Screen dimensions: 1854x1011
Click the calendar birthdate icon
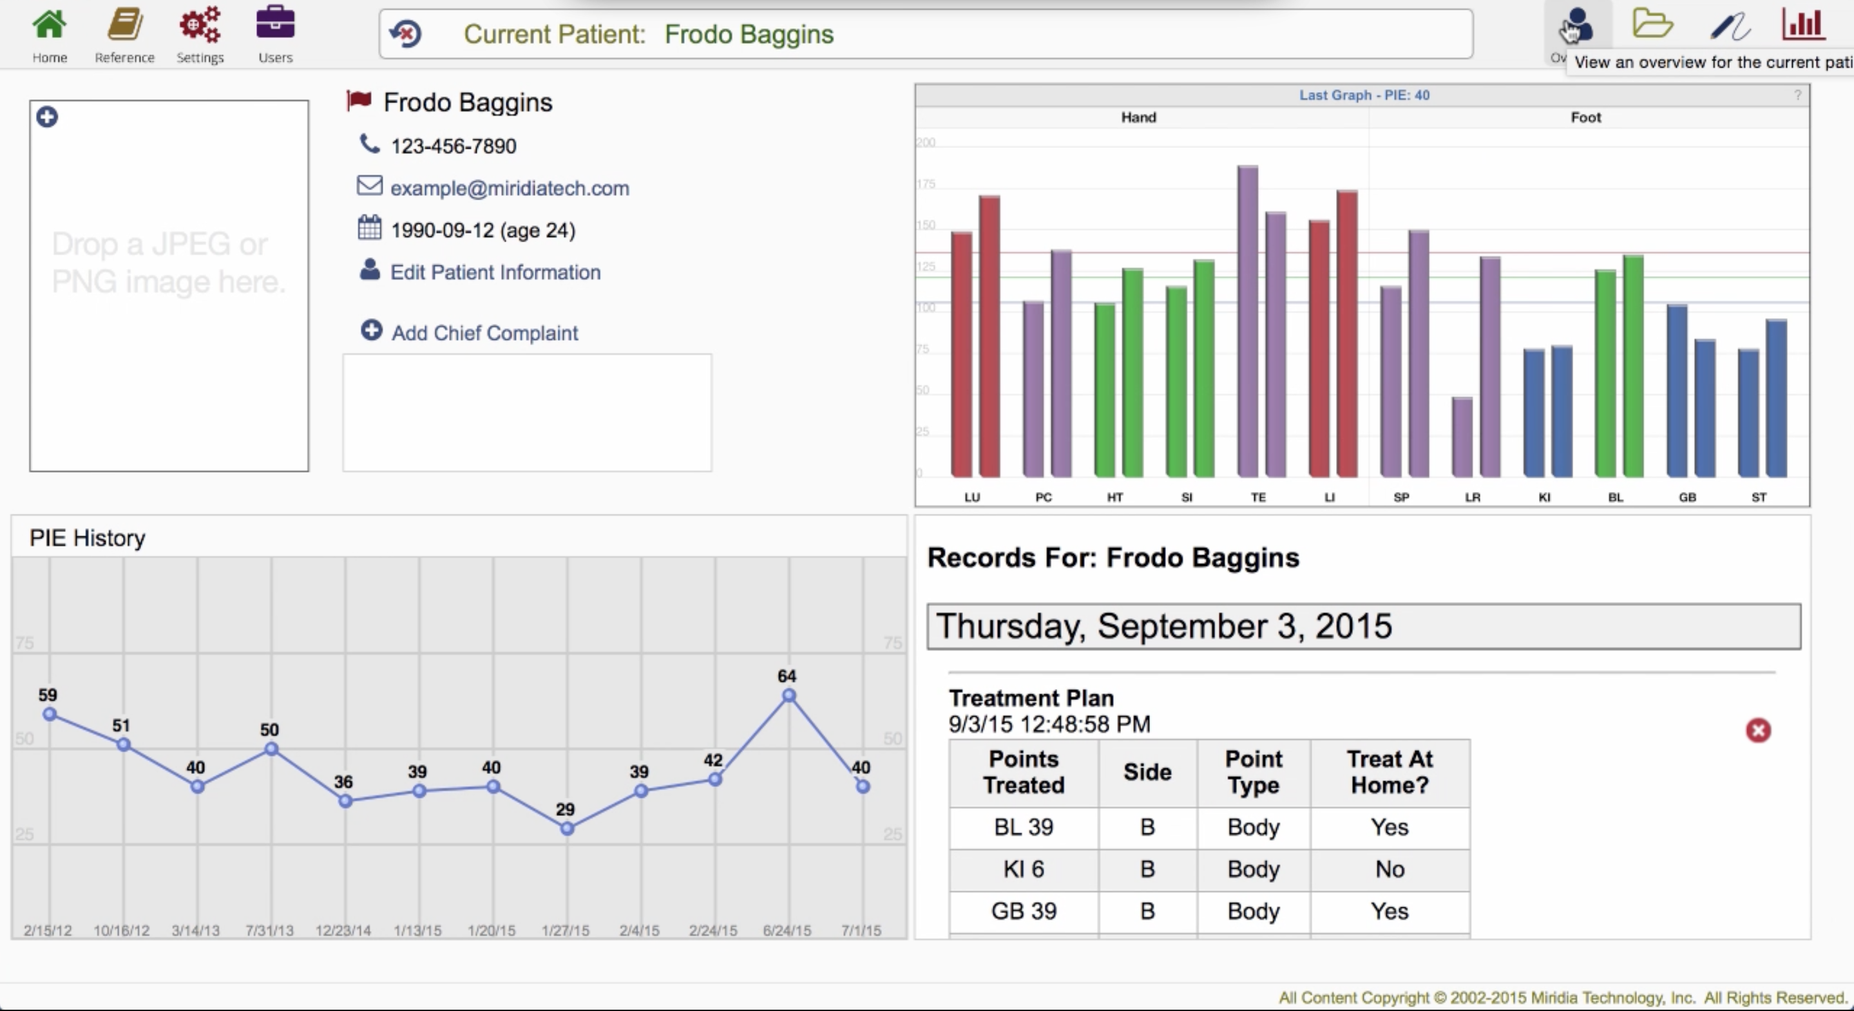(369, 227)
